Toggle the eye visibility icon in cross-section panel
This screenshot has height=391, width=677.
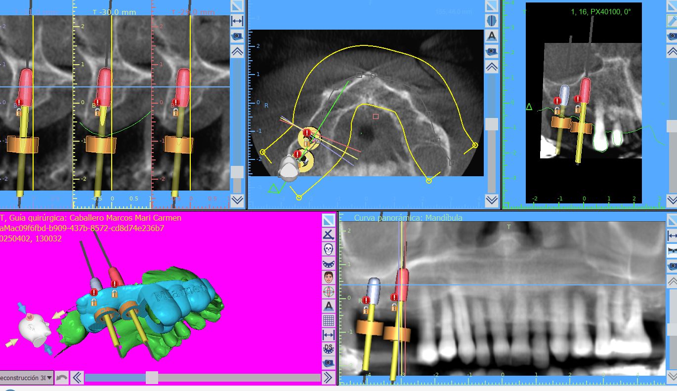[237, 36]
